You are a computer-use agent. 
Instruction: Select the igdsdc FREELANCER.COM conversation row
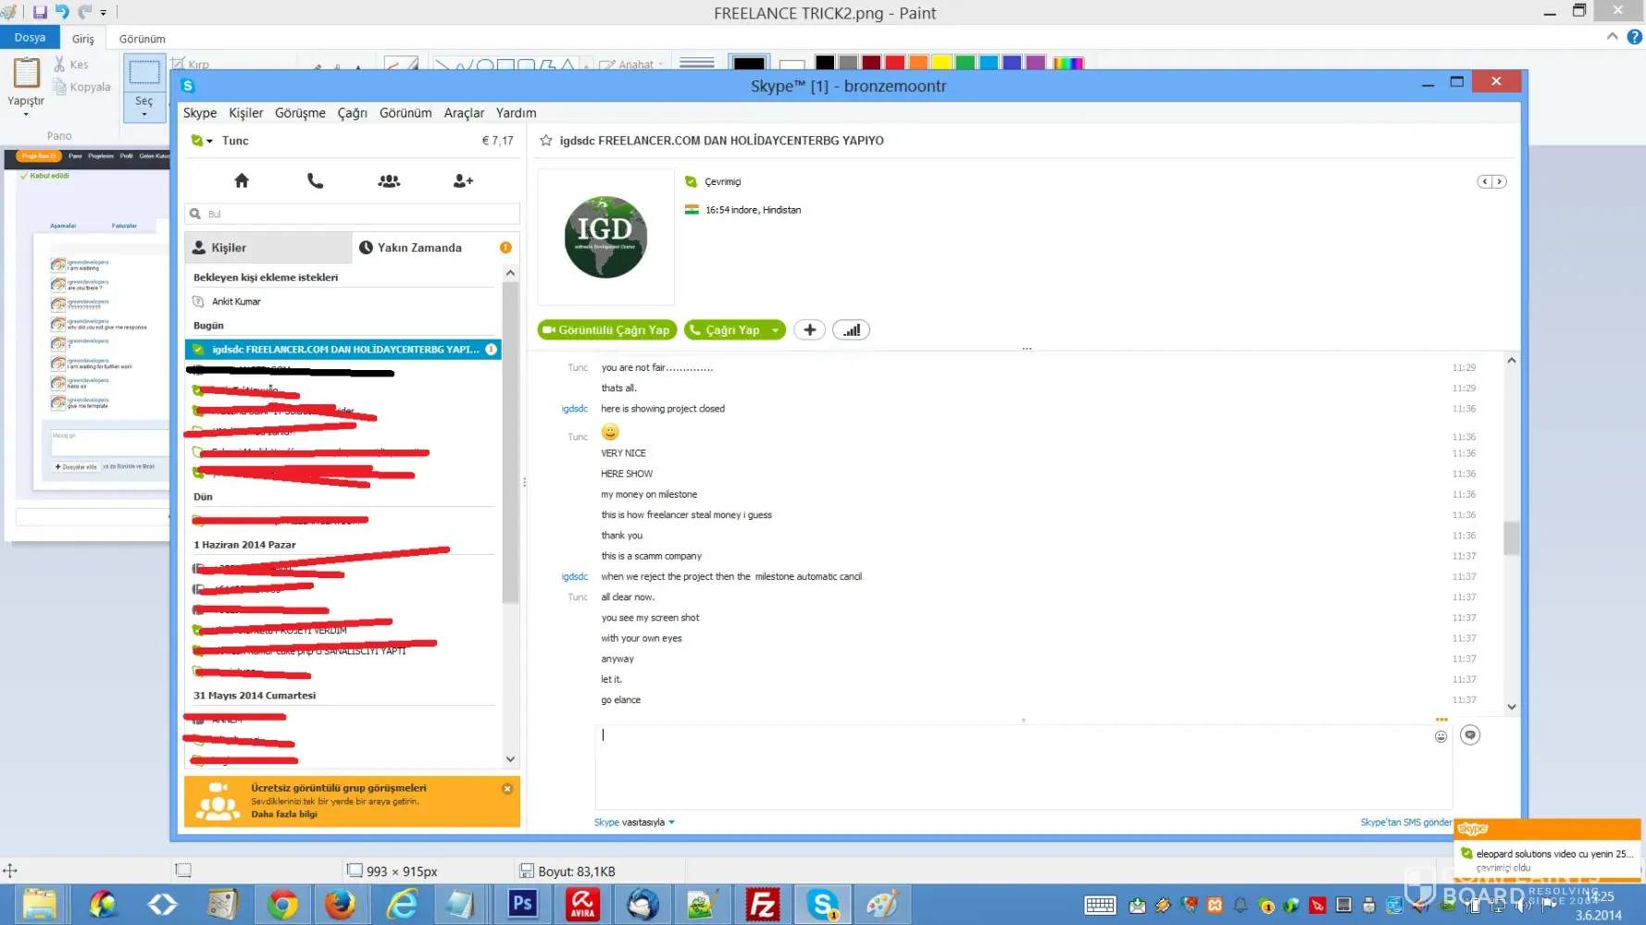(x=343, y=350)
